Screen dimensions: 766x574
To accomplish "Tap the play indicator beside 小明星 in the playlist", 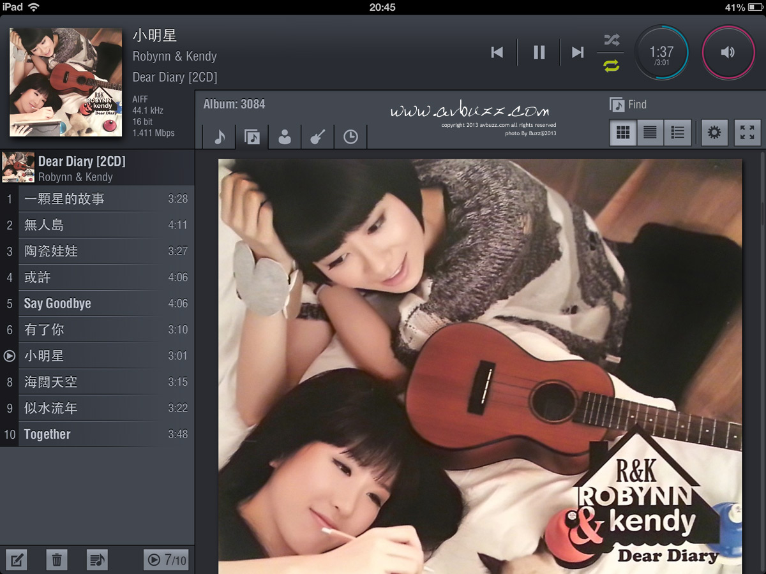I will (x=9, y=356).
